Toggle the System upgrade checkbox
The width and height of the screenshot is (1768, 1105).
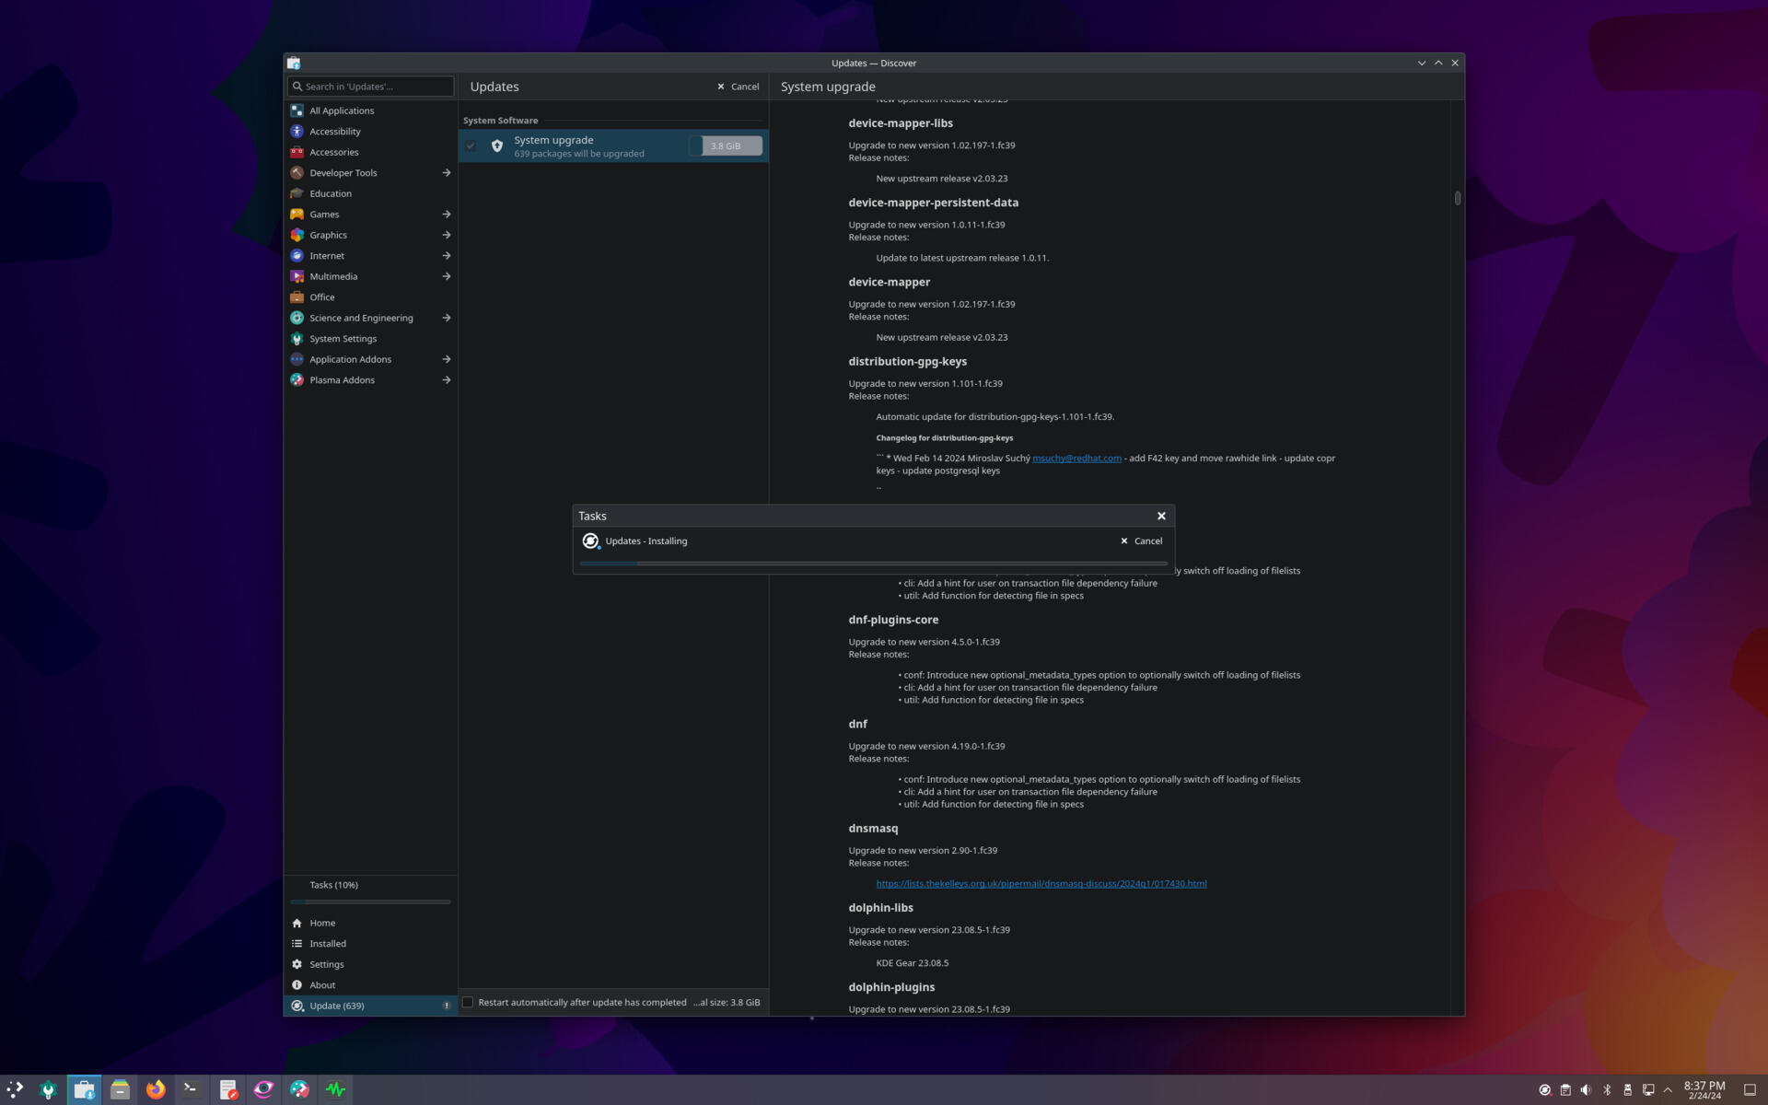(x=471, y=145)
